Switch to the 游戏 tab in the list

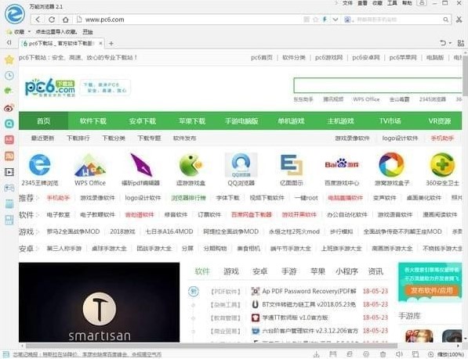(231, 271)
